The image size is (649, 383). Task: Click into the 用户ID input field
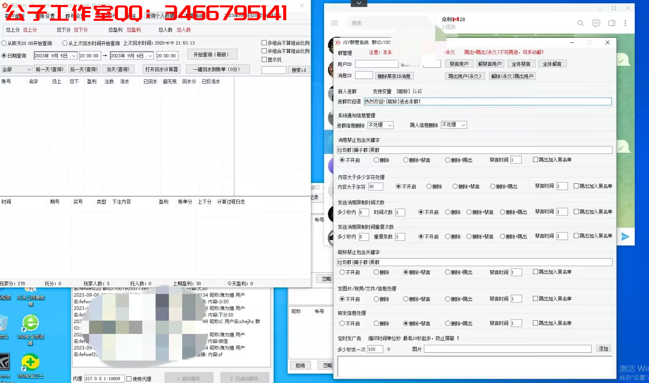tap(377, 64)
